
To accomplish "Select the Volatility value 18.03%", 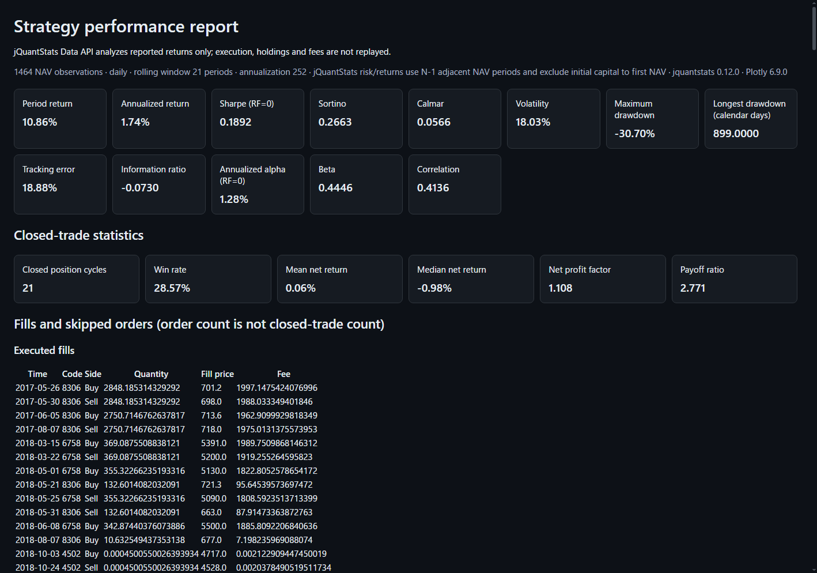I will [533, 122].
